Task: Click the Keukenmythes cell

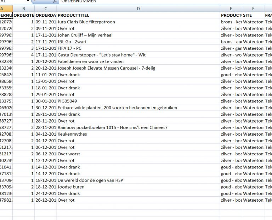Action: [138, 134]
